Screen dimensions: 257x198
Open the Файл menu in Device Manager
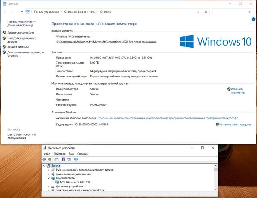pos(47,154)
